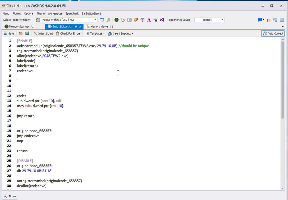Open the script editor pencil icon
Image resolution: width=288 pixels, height=200 pixels.
(123, 20)
